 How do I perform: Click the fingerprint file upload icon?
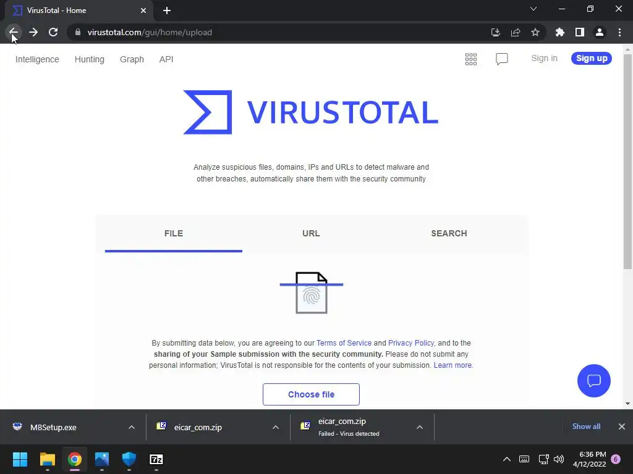pos(312,293)
